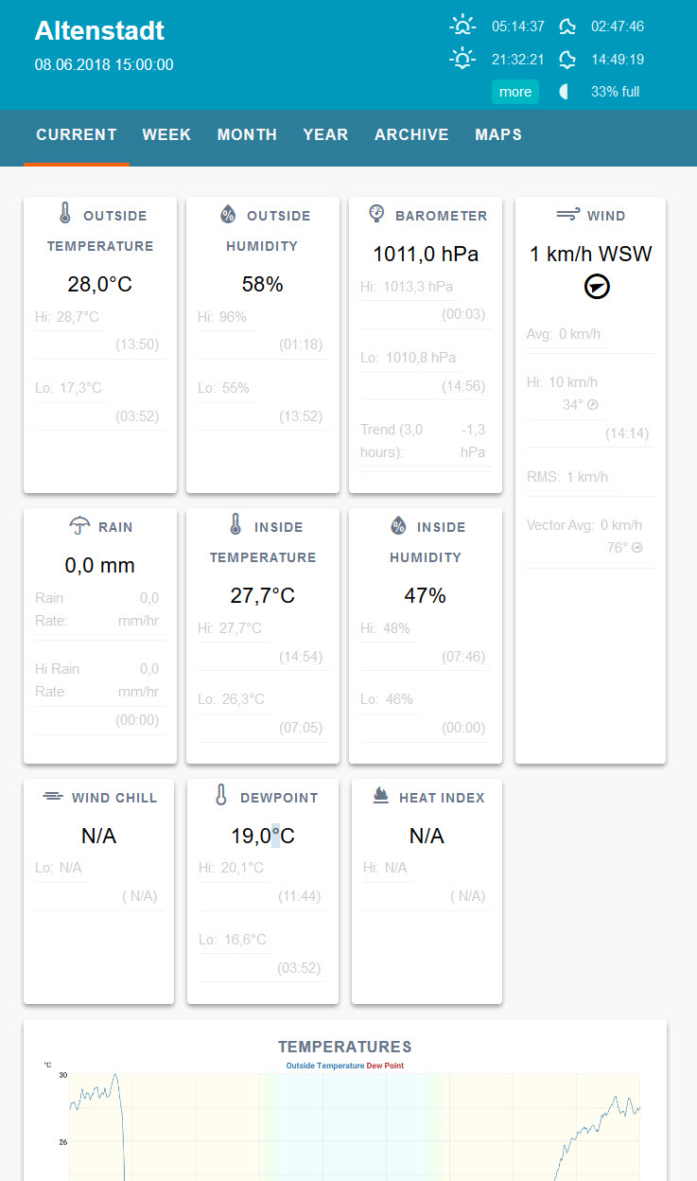
Task: Click the moon phase icon beside 33% full
Action: [566, 92]
